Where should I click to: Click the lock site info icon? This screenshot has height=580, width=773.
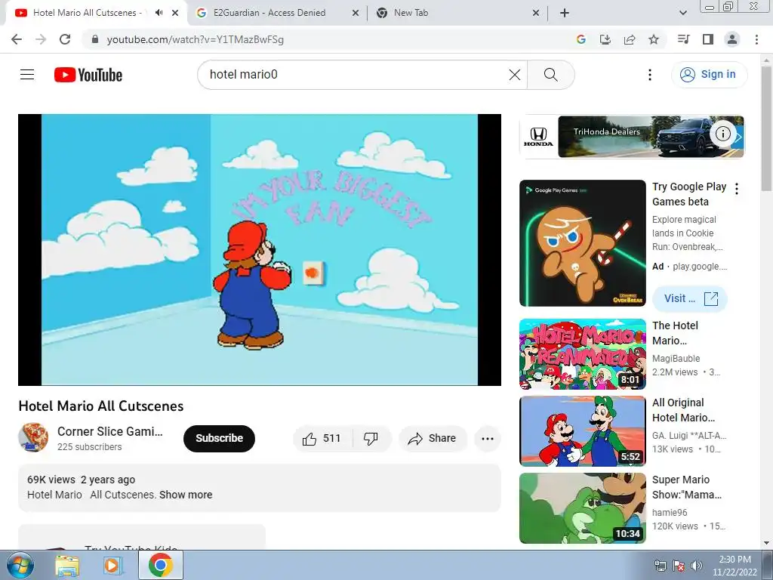[95, 39]
